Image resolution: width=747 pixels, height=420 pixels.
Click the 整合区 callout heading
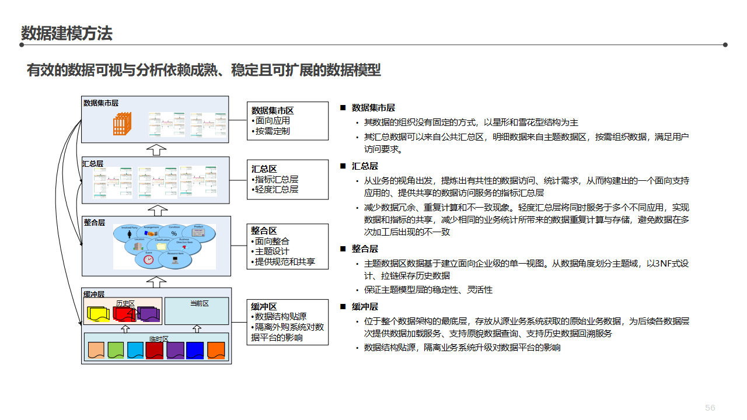click(x=264, y=231)
